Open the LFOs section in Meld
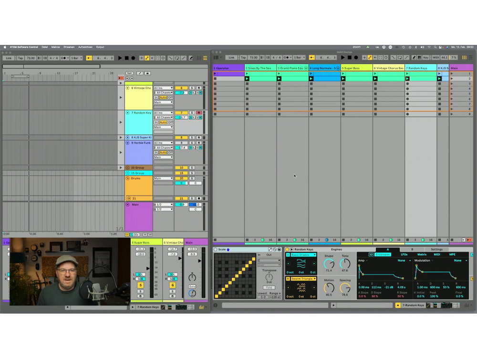Image resolution: width=477 pixels, height=358 pixels. pos(404,254)
